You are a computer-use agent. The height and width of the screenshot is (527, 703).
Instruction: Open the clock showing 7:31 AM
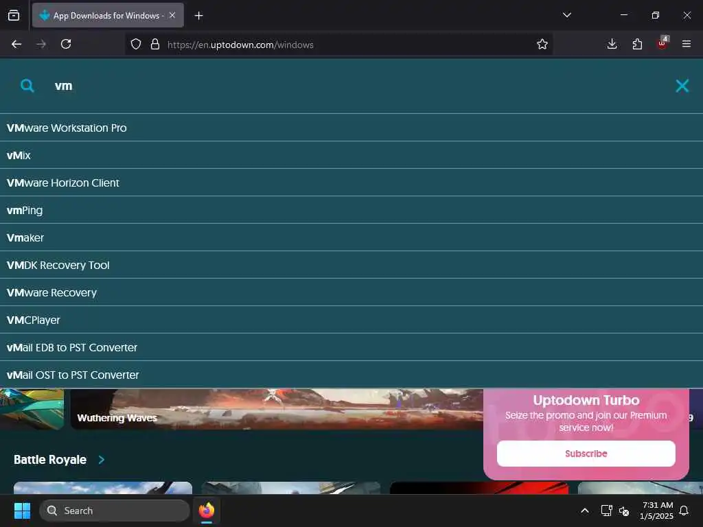point(656,511)
